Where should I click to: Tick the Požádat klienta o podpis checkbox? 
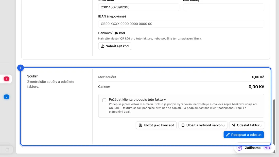pyautogui.click(x=104, y=100)
